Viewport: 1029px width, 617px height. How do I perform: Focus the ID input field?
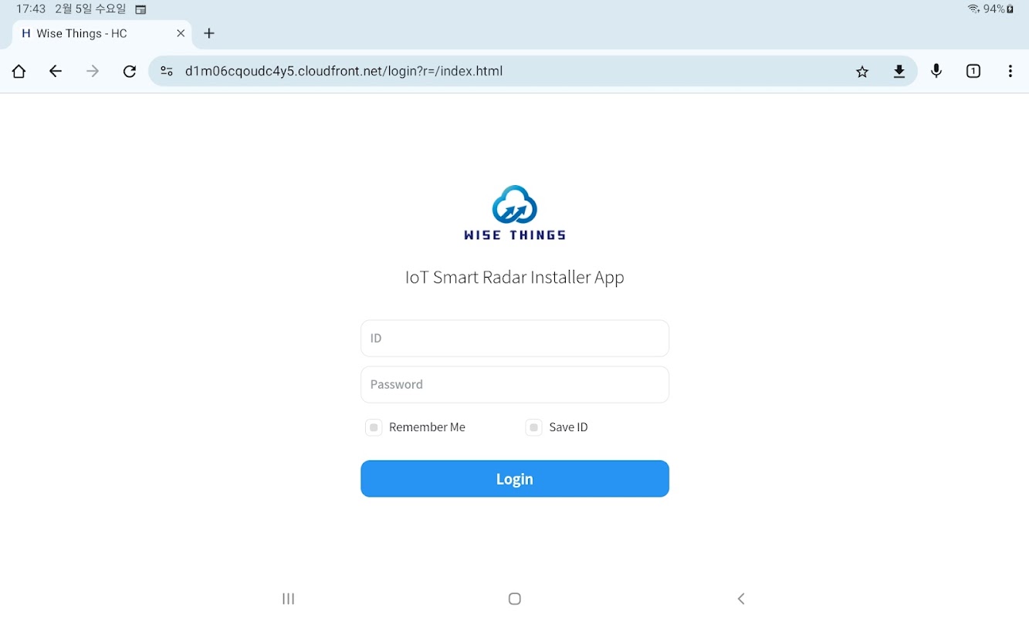[515, 339]
